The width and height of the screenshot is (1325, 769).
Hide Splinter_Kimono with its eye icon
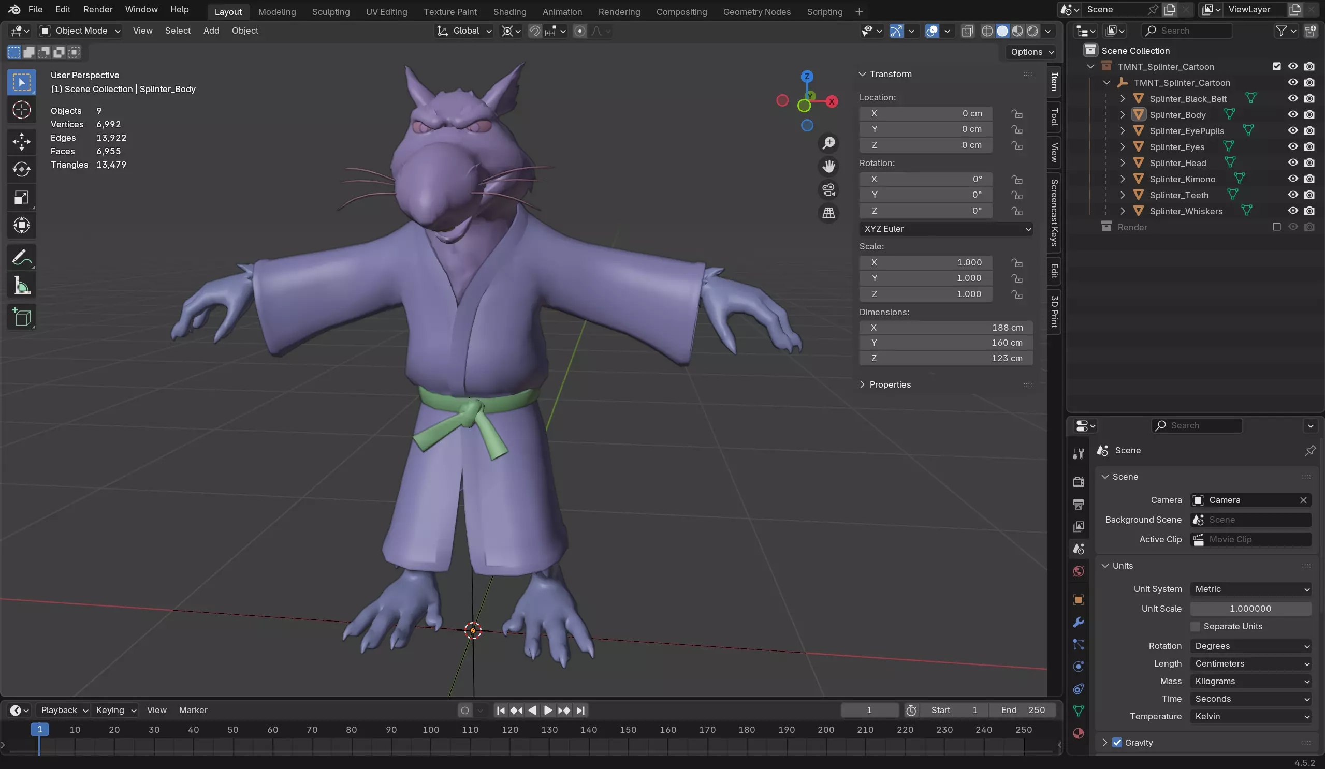tap(1292, 179)
